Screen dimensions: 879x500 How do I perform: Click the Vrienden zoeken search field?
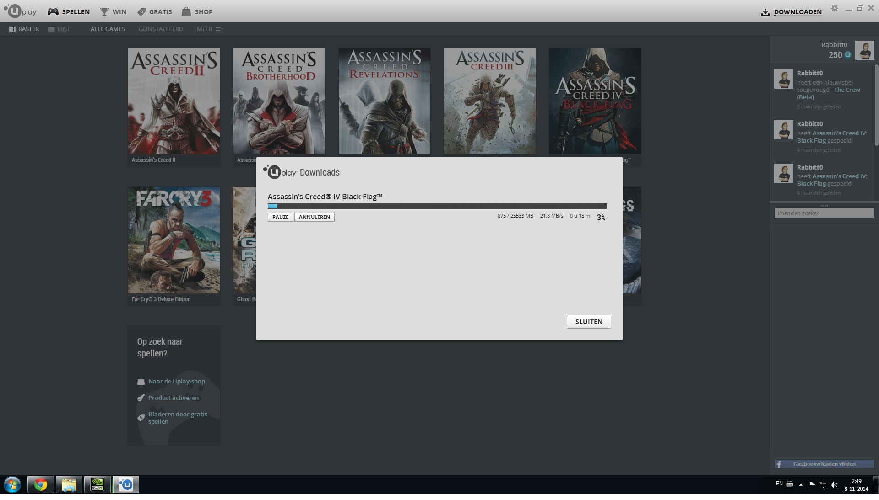[x=824, y=213]
